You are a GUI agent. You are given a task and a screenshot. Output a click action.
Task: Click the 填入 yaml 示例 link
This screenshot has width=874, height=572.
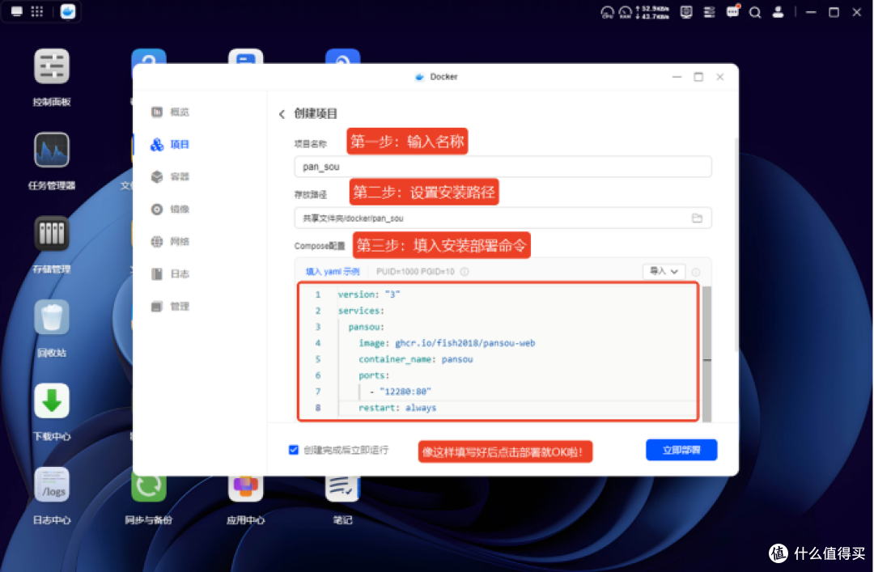pyautogui.click(x=333, y=272)
